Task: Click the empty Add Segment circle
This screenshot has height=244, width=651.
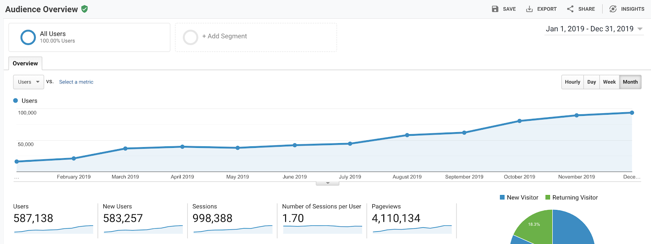Action: point(190,37)
